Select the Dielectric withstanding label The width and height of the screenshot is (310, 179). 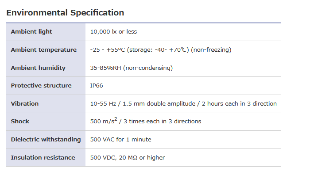coord(46,140)
